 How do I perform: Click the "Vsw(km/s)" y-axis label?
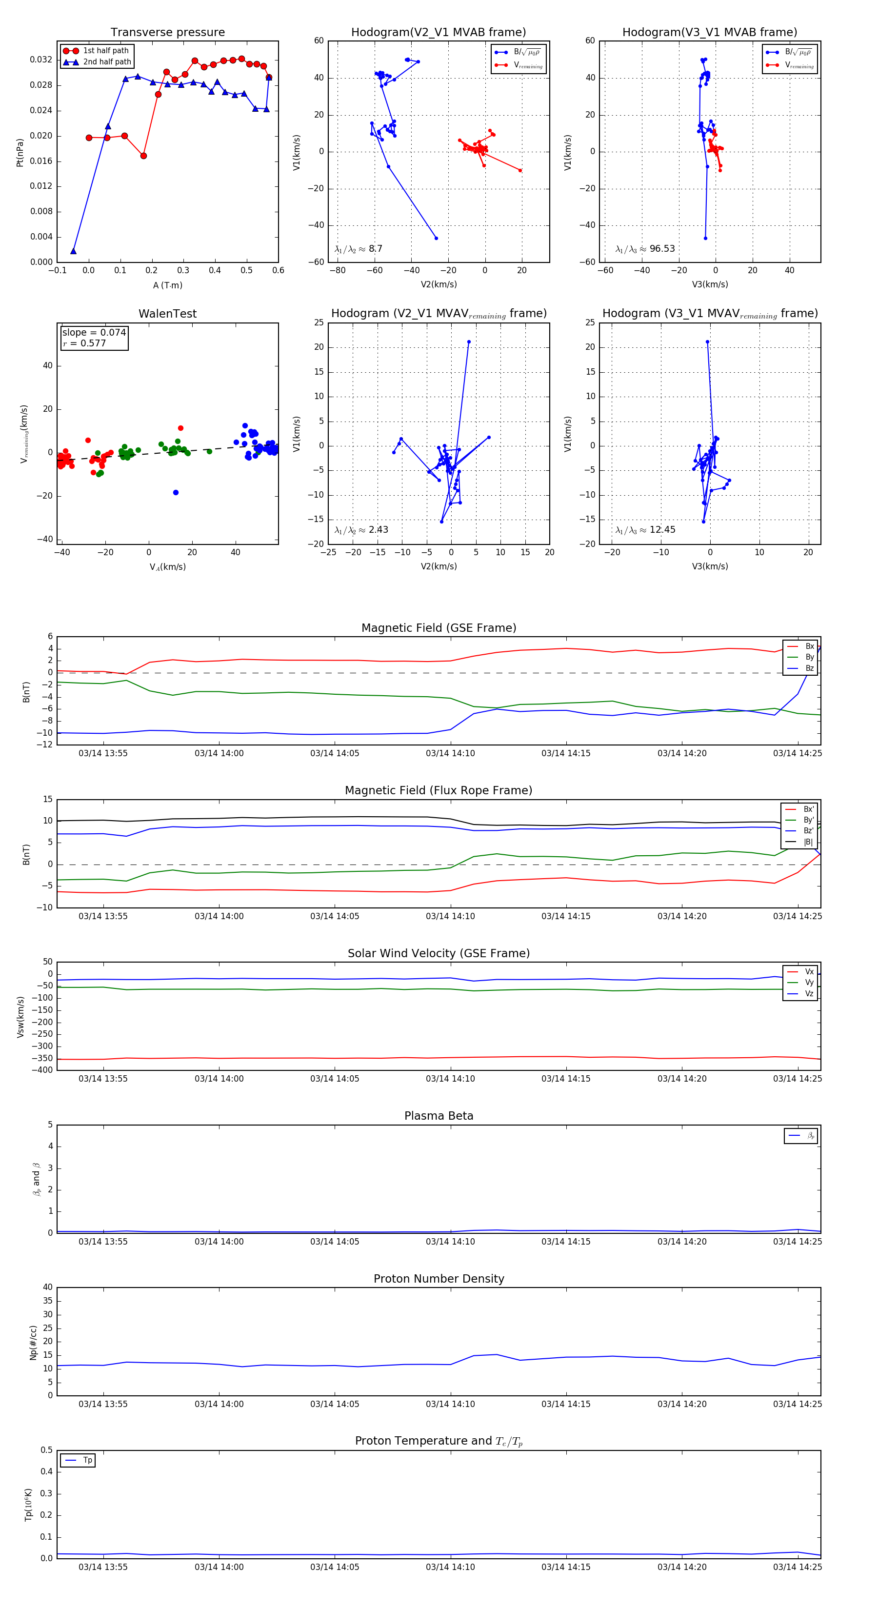click(x=20, y=1017)
